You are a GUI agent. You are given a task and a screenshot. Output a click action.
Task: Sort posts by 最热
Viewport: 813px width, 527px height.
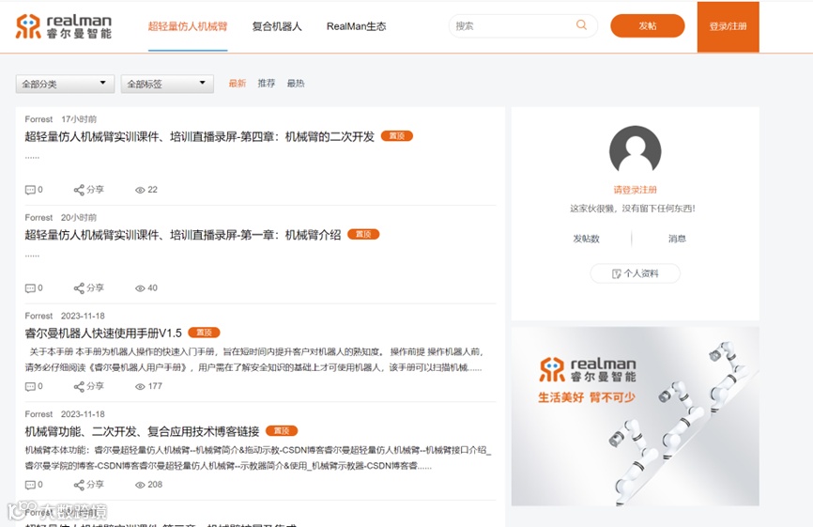tap(296, 83)
